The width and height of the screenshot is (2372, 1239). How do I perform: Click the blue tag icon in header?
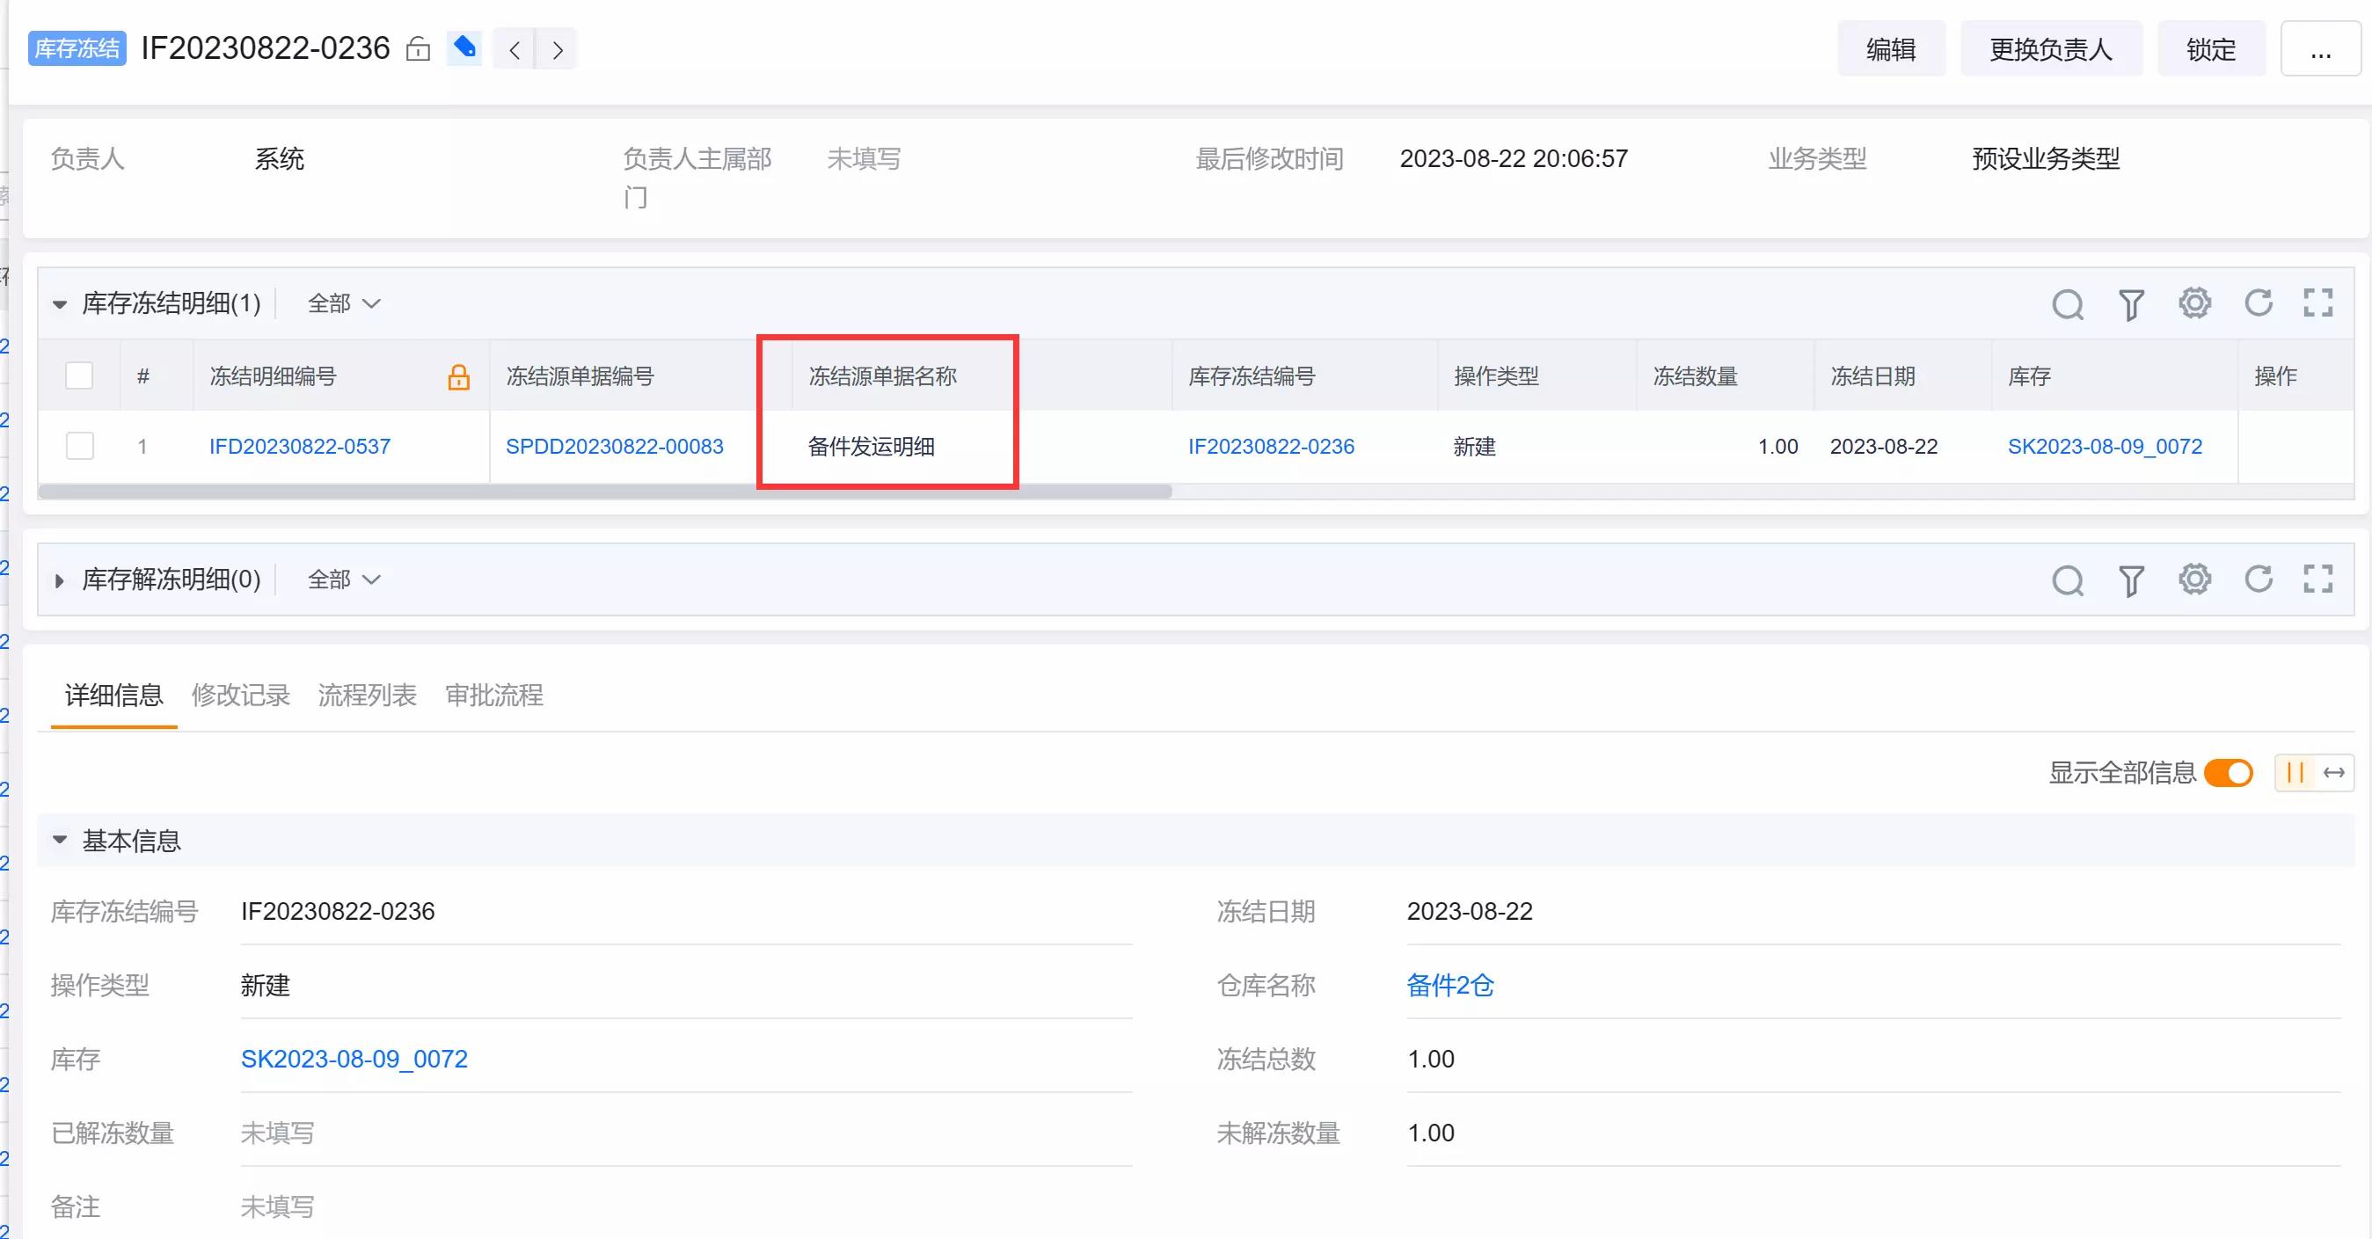coord(465,47)
